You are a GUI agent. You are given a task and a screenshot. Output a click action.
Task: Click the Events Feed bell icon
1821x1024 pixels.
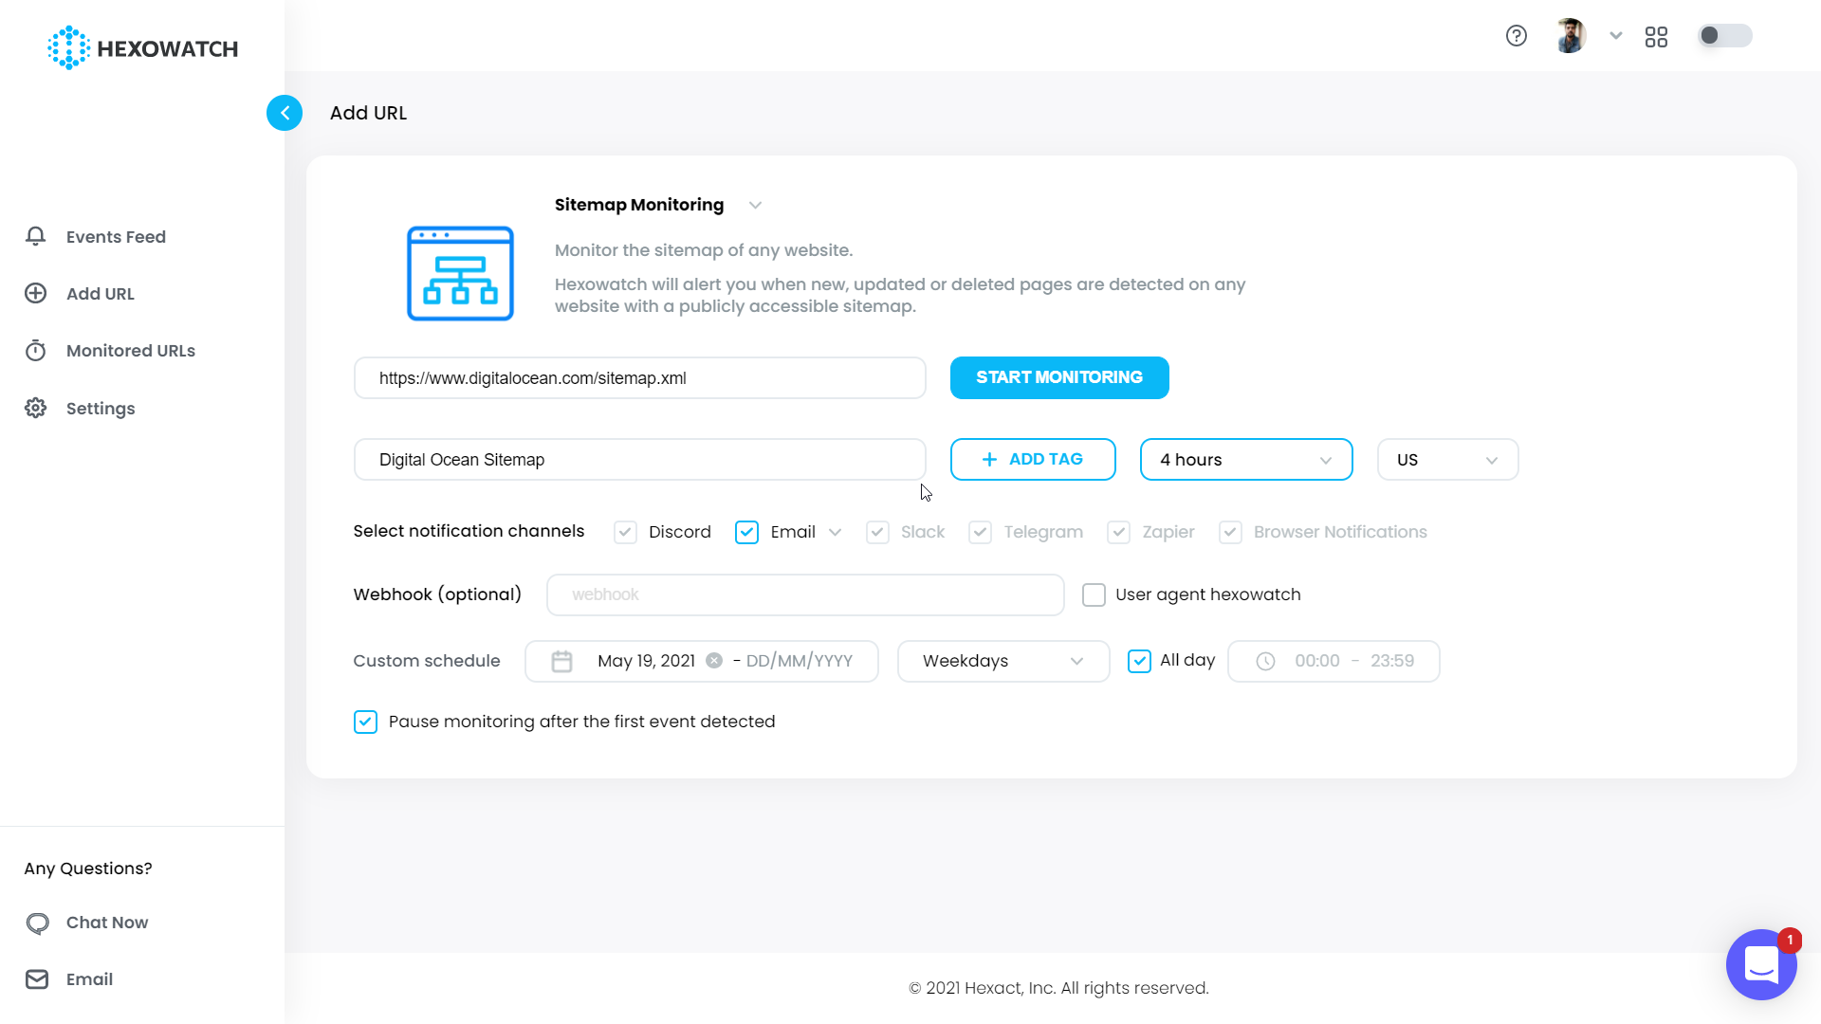click(36, 236)
